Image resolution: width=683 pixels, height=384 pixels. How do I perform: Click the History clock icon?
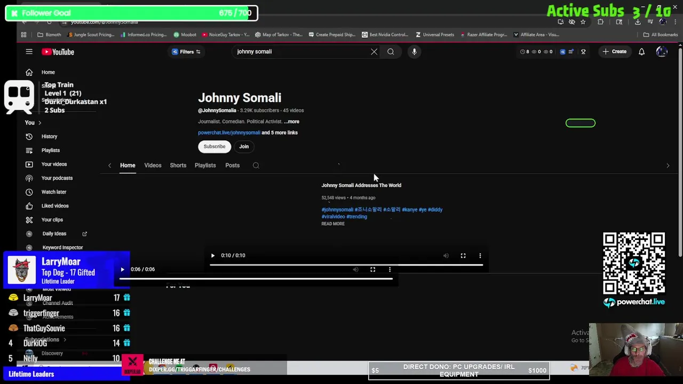pos(29,137)
